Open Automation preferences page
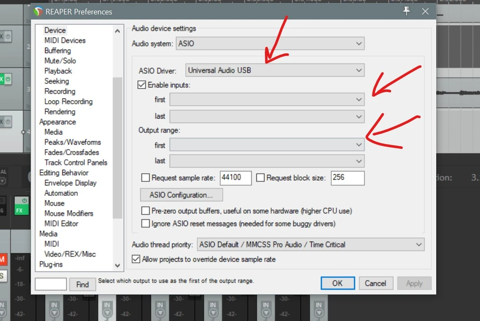Viewport: 480px width, 321px height. (61, 193)
